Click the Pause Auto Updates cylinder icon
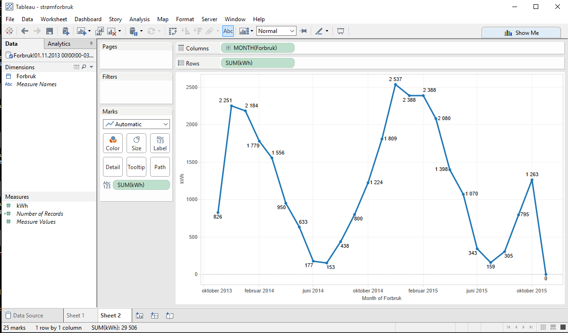This screenshot has width=568, height=333. pos(133,31)
